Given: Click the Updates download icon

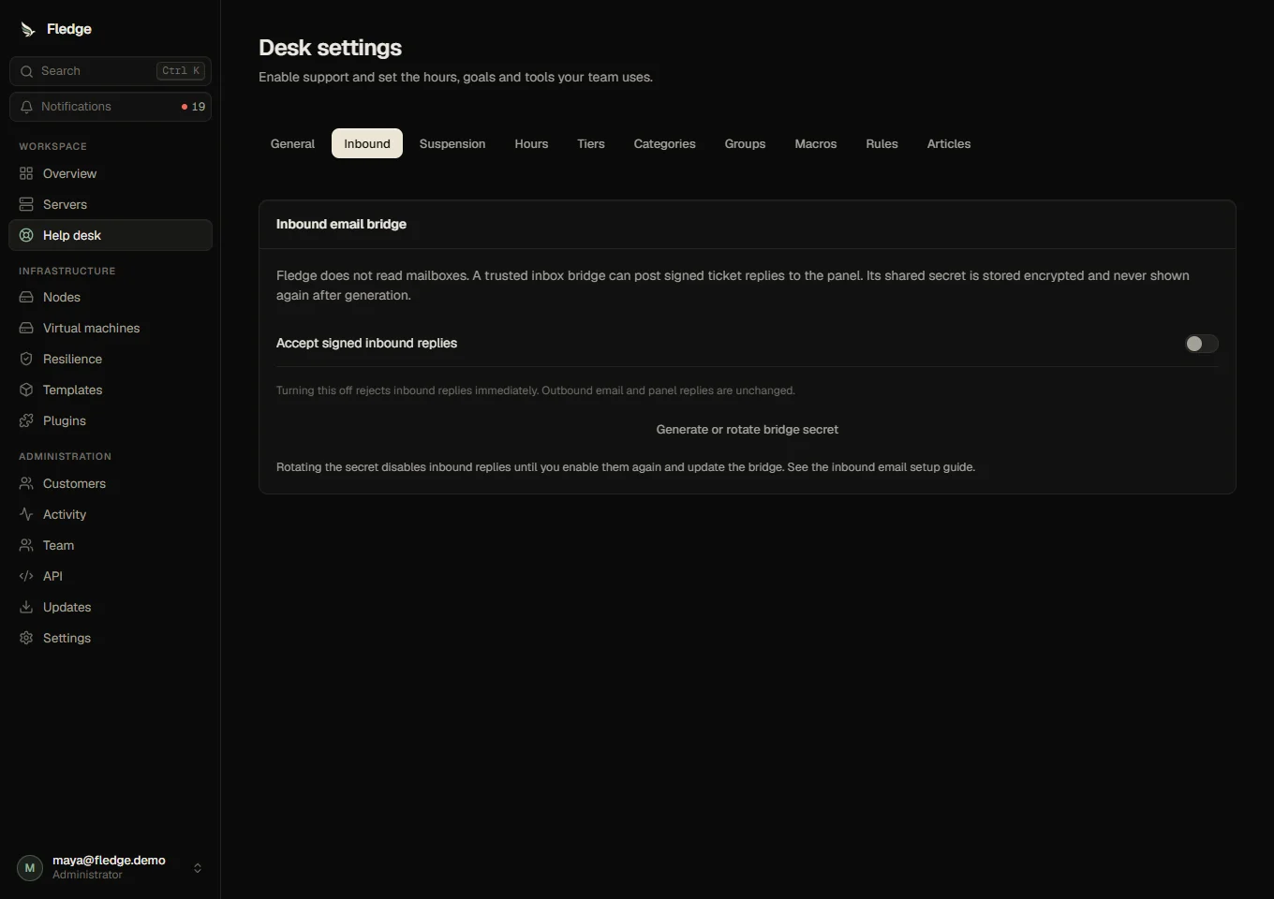Looking at the screenshot, I should point(26,607).
